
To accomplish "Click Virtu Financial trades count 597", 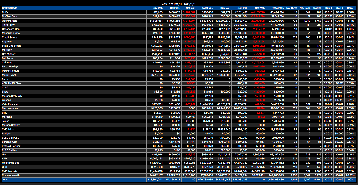I will click(319, 104).
